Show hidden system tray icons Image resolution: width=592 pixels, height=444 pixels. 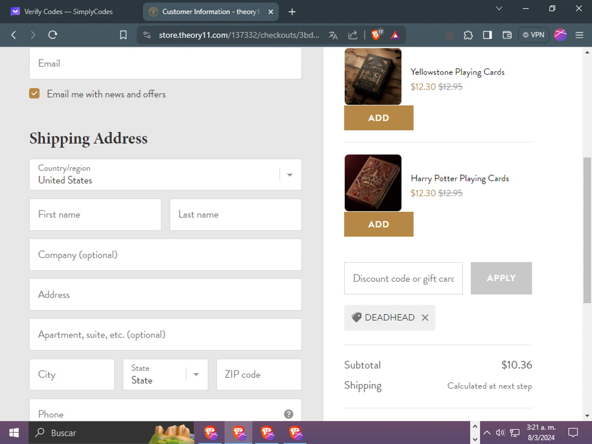[x=487, y=433]
